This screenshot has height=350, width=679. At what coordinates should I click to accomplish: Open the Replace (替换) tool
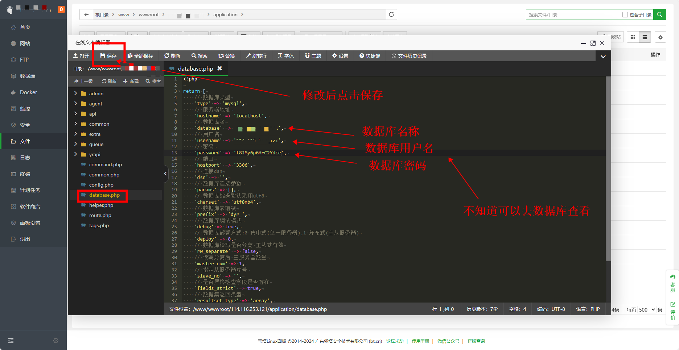click(226, 56)
